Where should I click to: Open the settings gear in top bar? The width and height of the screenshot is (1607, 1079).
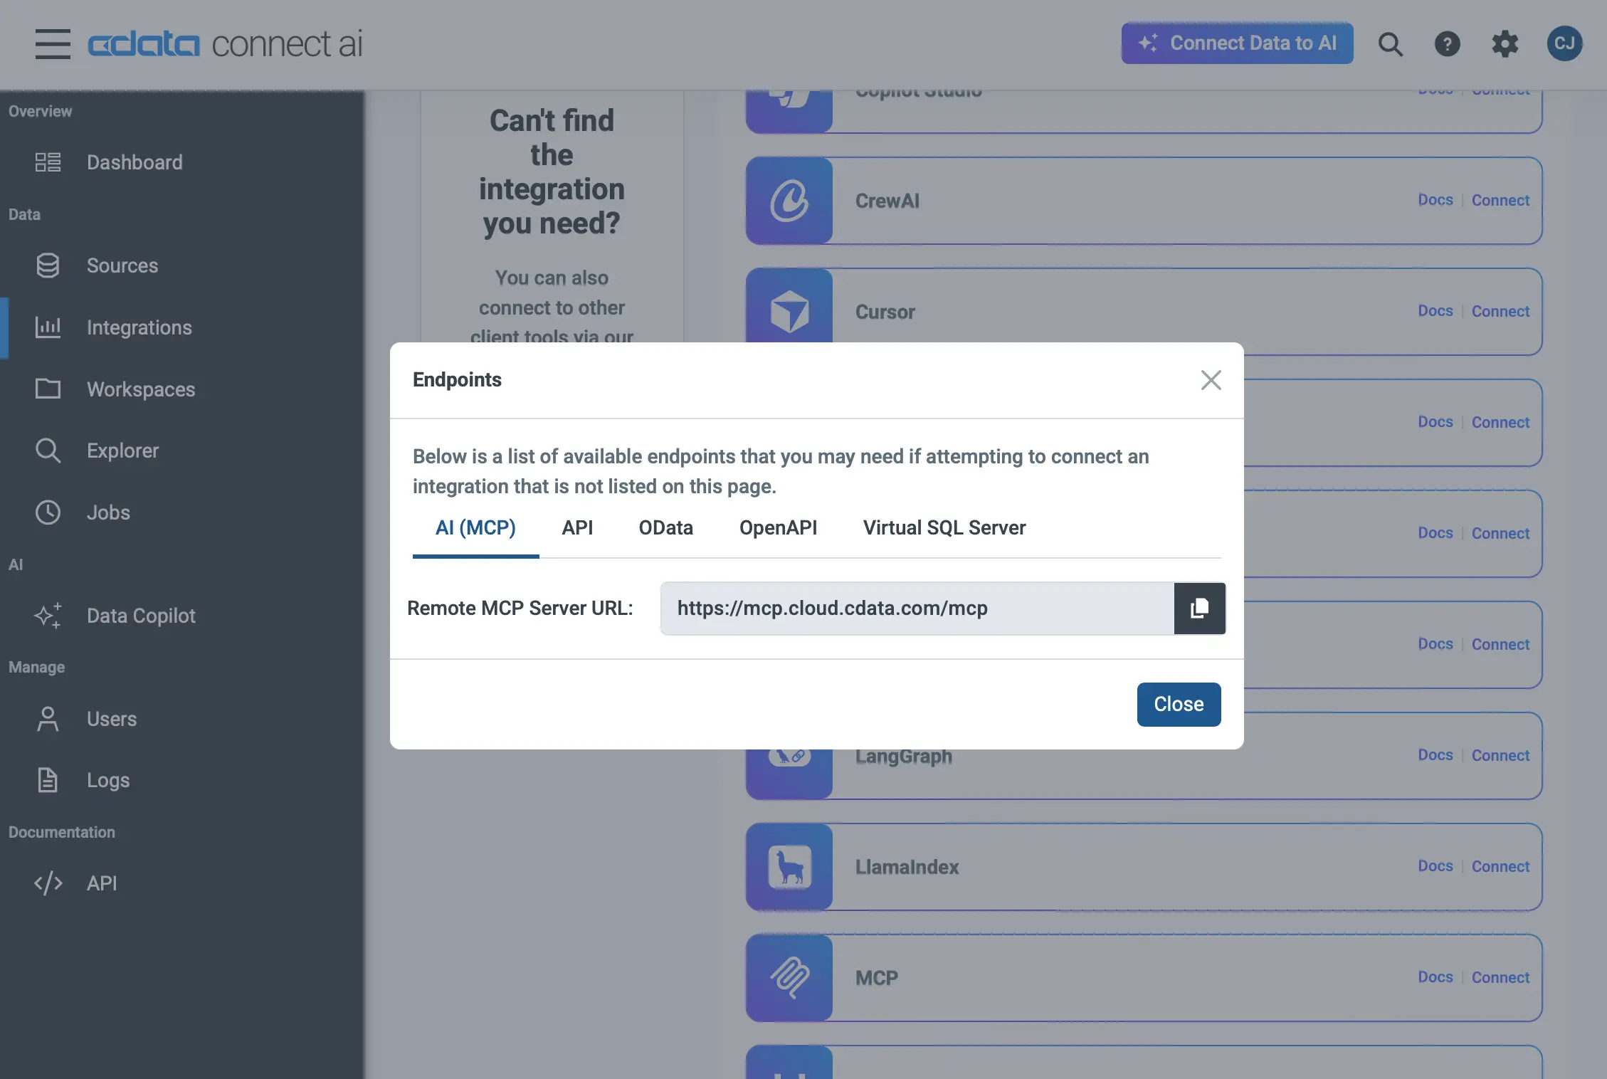[x=1505, y=44]
